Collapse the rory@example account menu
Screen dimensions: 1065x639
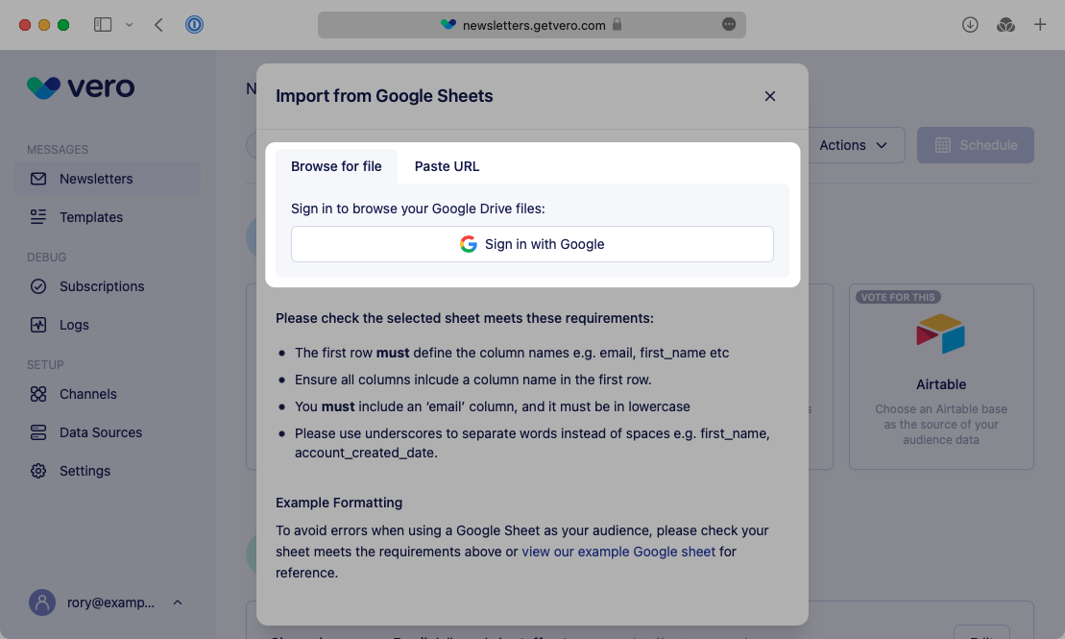click(177, 602)
